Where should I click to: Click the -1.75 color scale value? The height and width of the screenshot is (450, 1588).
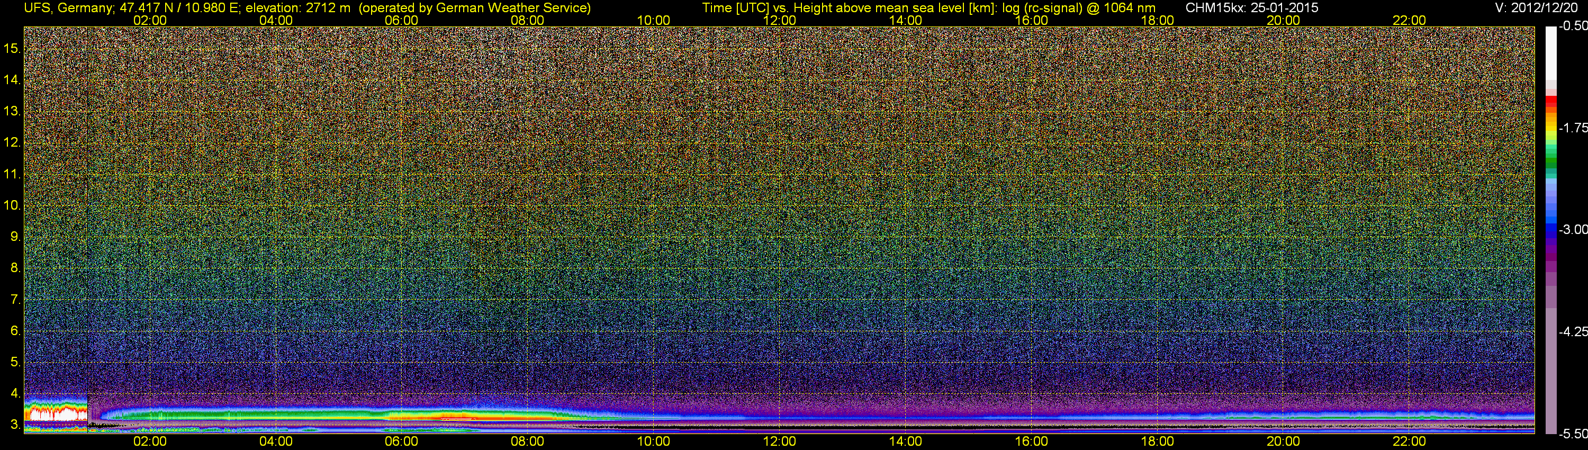[x=1573, y=128]
